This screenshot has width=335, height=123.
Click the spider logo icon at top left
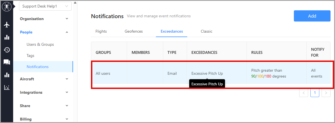7,7
